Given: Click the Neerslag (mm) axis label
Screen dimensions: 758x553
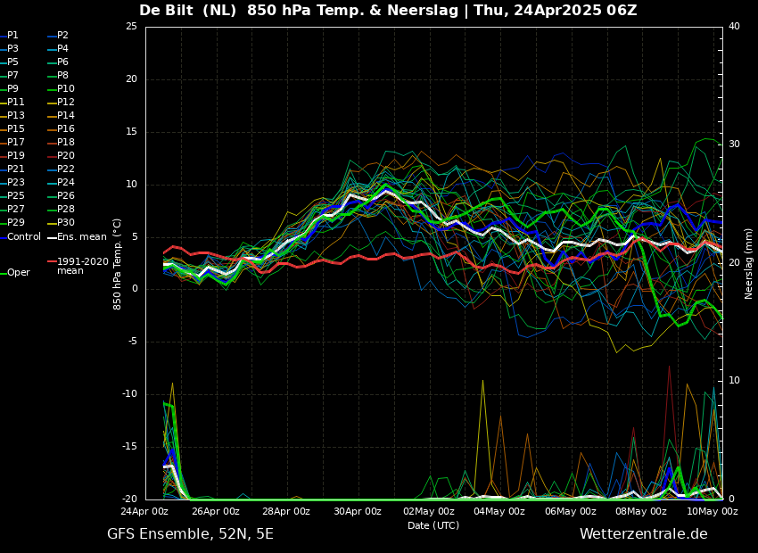Looking at the screenshot, I should [748, 263].
